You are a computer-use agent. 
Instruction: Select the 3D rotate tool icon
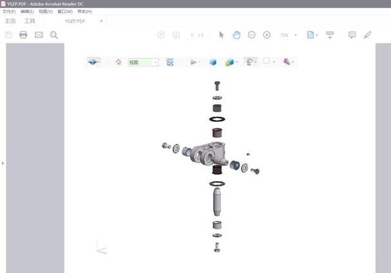[93, 62]
